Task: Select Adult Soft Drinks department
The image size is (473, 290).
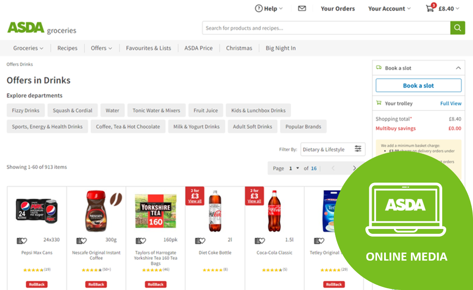Action: point(252,127)
